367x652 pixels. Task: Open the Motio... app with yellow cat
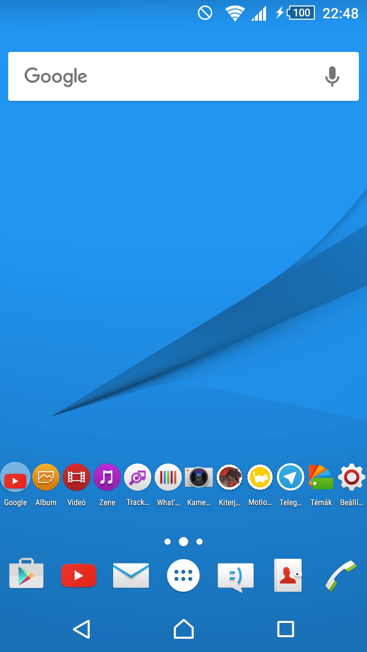click(260, 477)
